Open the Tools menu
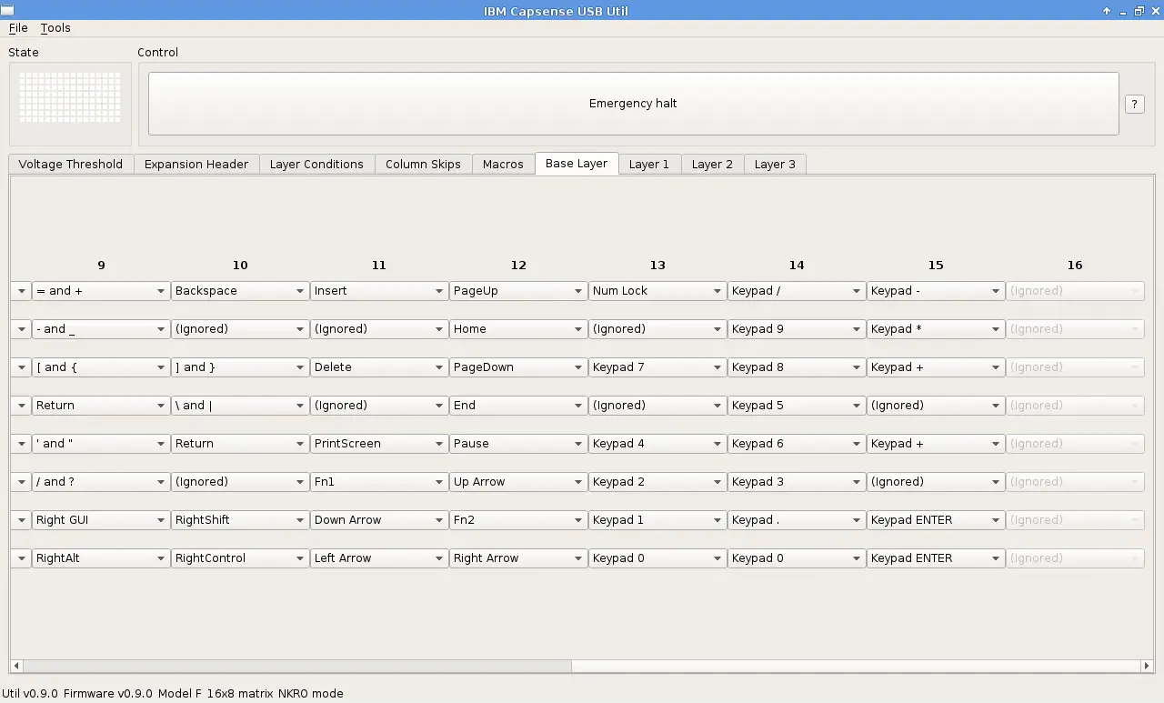This screenshot has width=1164, height=703. click(x=55, y=28)
